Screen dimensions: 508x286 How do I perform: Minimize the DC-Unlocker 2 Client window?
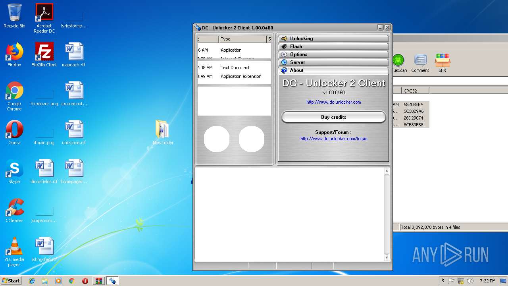pyautogui.click(x=380, y=27)
